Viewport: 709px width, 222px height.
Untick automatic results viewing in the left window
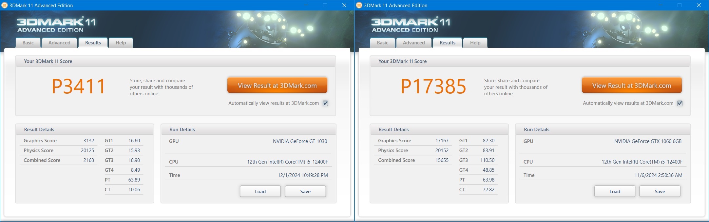pos(325,103)
